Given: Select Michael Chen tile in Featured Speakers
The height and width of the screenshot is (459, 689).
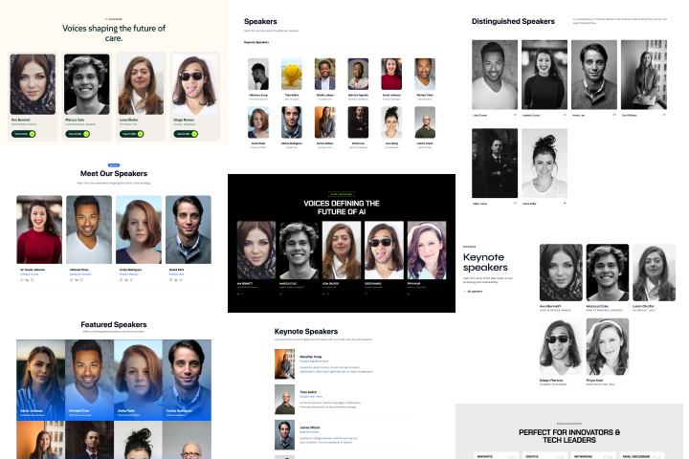Looking at the screenshot, I should point(90,380).
